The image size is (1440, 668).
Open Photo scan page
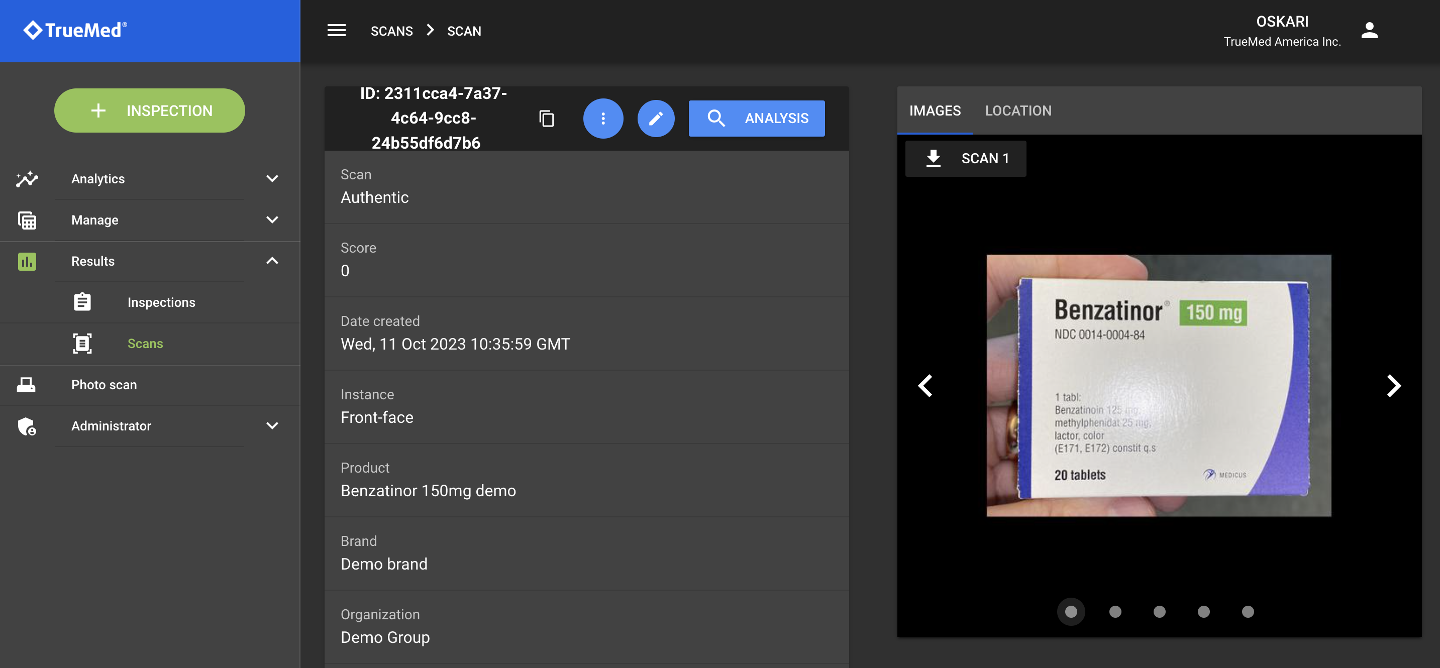(x=150, y=385)
